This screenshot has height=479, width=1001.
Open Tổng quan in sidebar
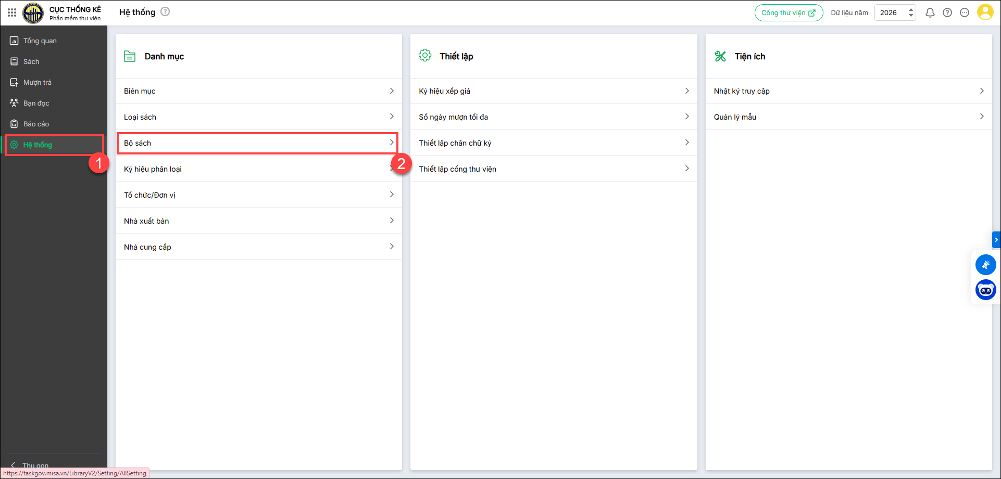[40, 41]
